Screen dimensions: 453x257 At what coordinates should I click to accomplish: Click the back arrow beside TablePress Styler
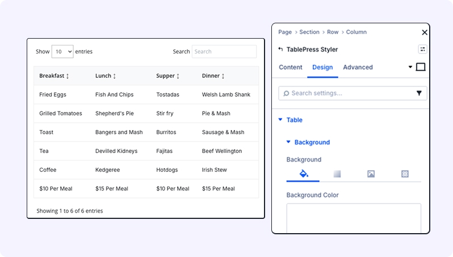point(280,49)
